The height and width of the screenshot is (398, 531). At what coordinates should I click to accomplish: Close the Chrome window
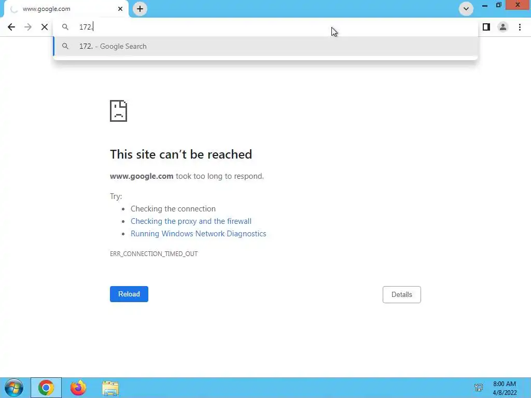click(x=518, y=5)
